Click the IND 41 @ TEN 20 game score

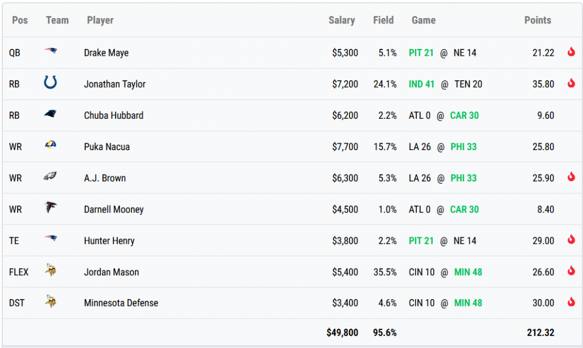coord(445,84)
